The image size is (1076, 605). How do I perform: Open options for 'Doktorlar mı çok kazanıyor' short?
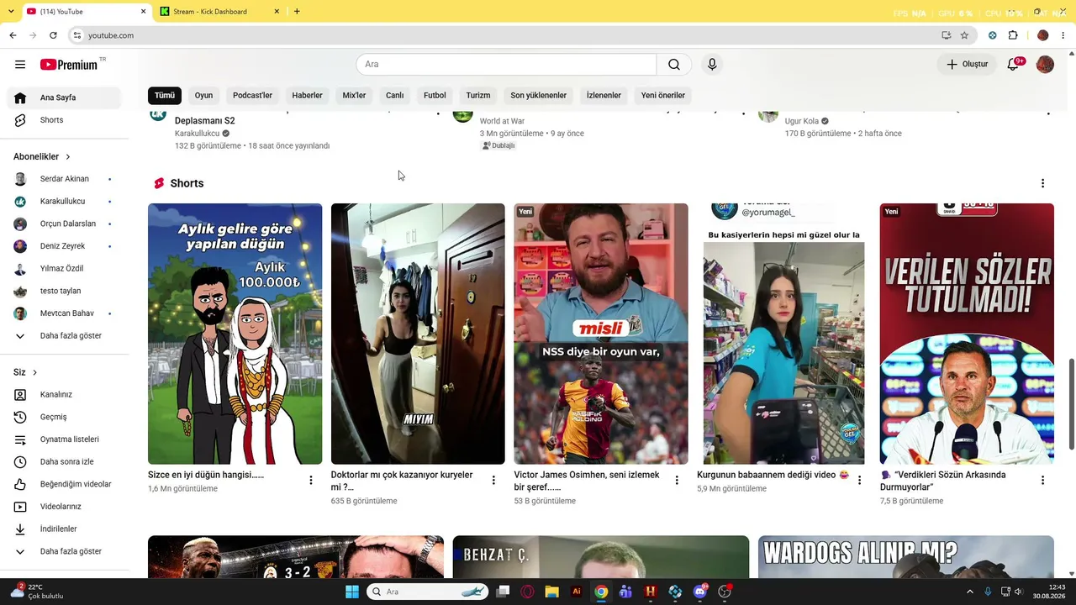pos(493,481)
